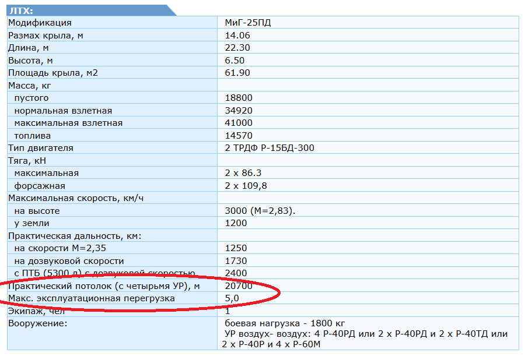Select crew value 1
The width and height of the screenshot is (525, 356).
(x=228, y=312)
